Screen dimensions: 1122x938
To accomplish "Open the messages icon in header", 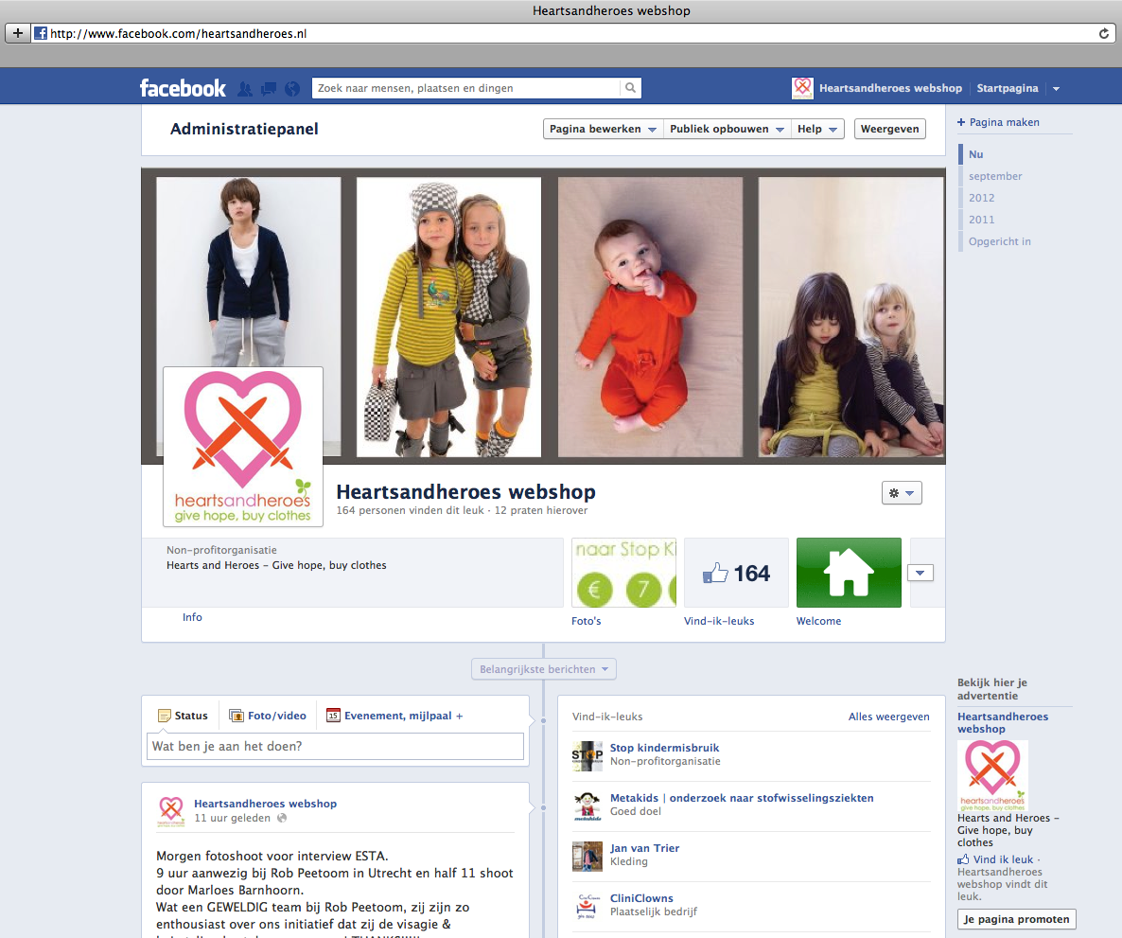I will 269,89.
